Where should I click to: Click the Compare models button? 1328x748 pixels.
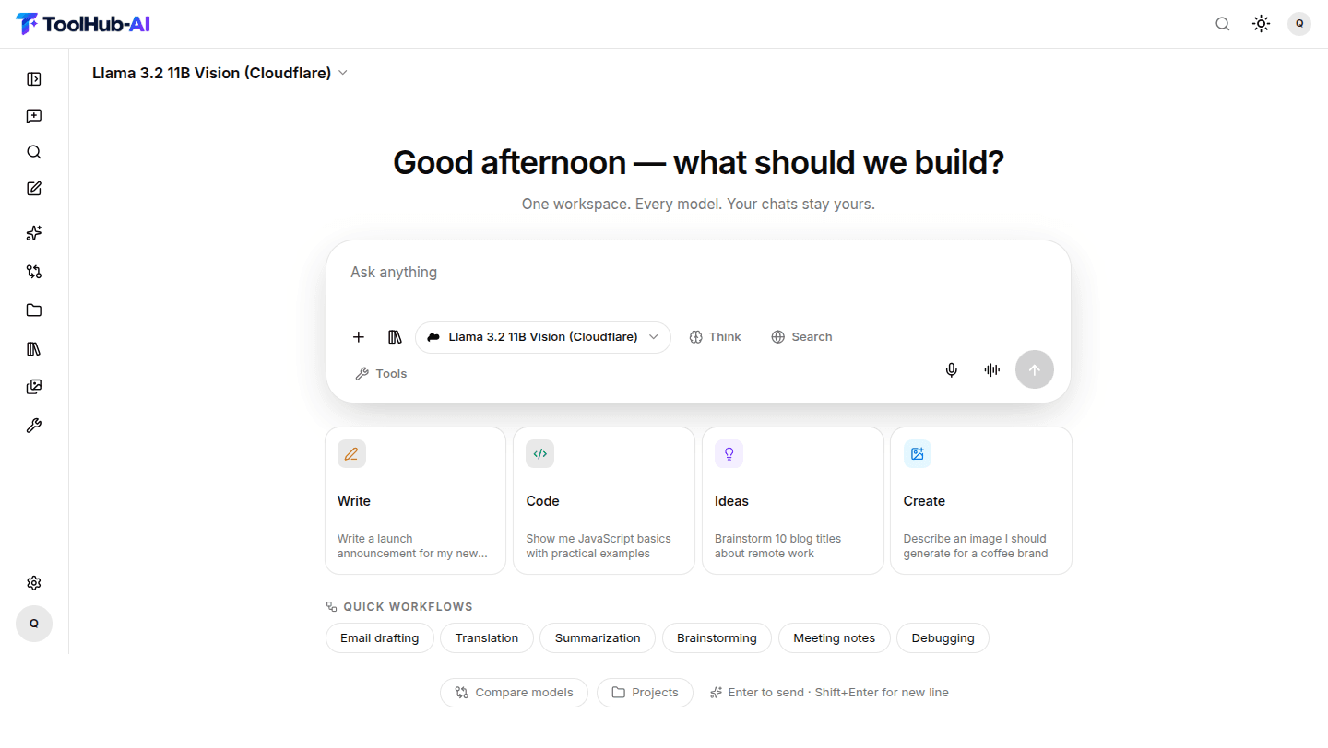(x=514, y=693)
